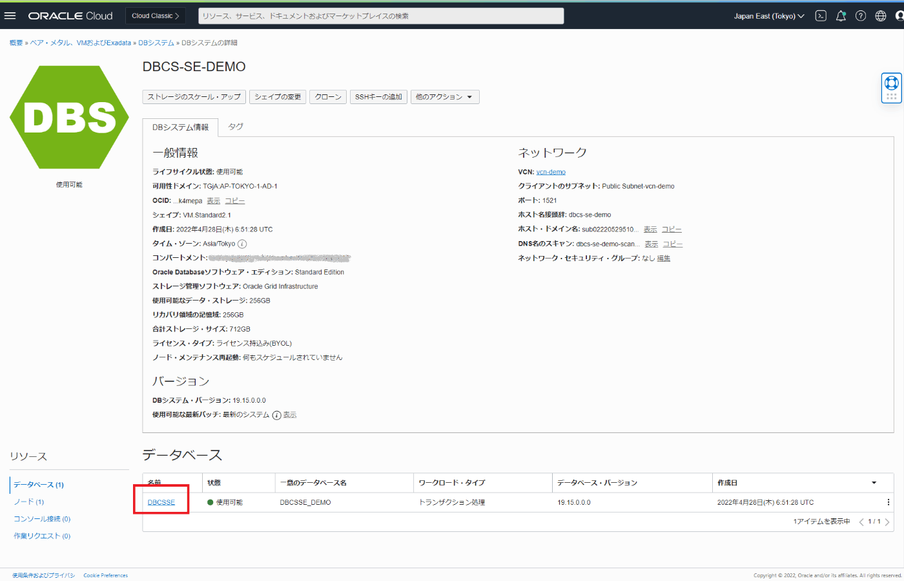904x583 pixels.
Task: Click ストレージのスケール・アップ button
Action: tap(194, 97)
